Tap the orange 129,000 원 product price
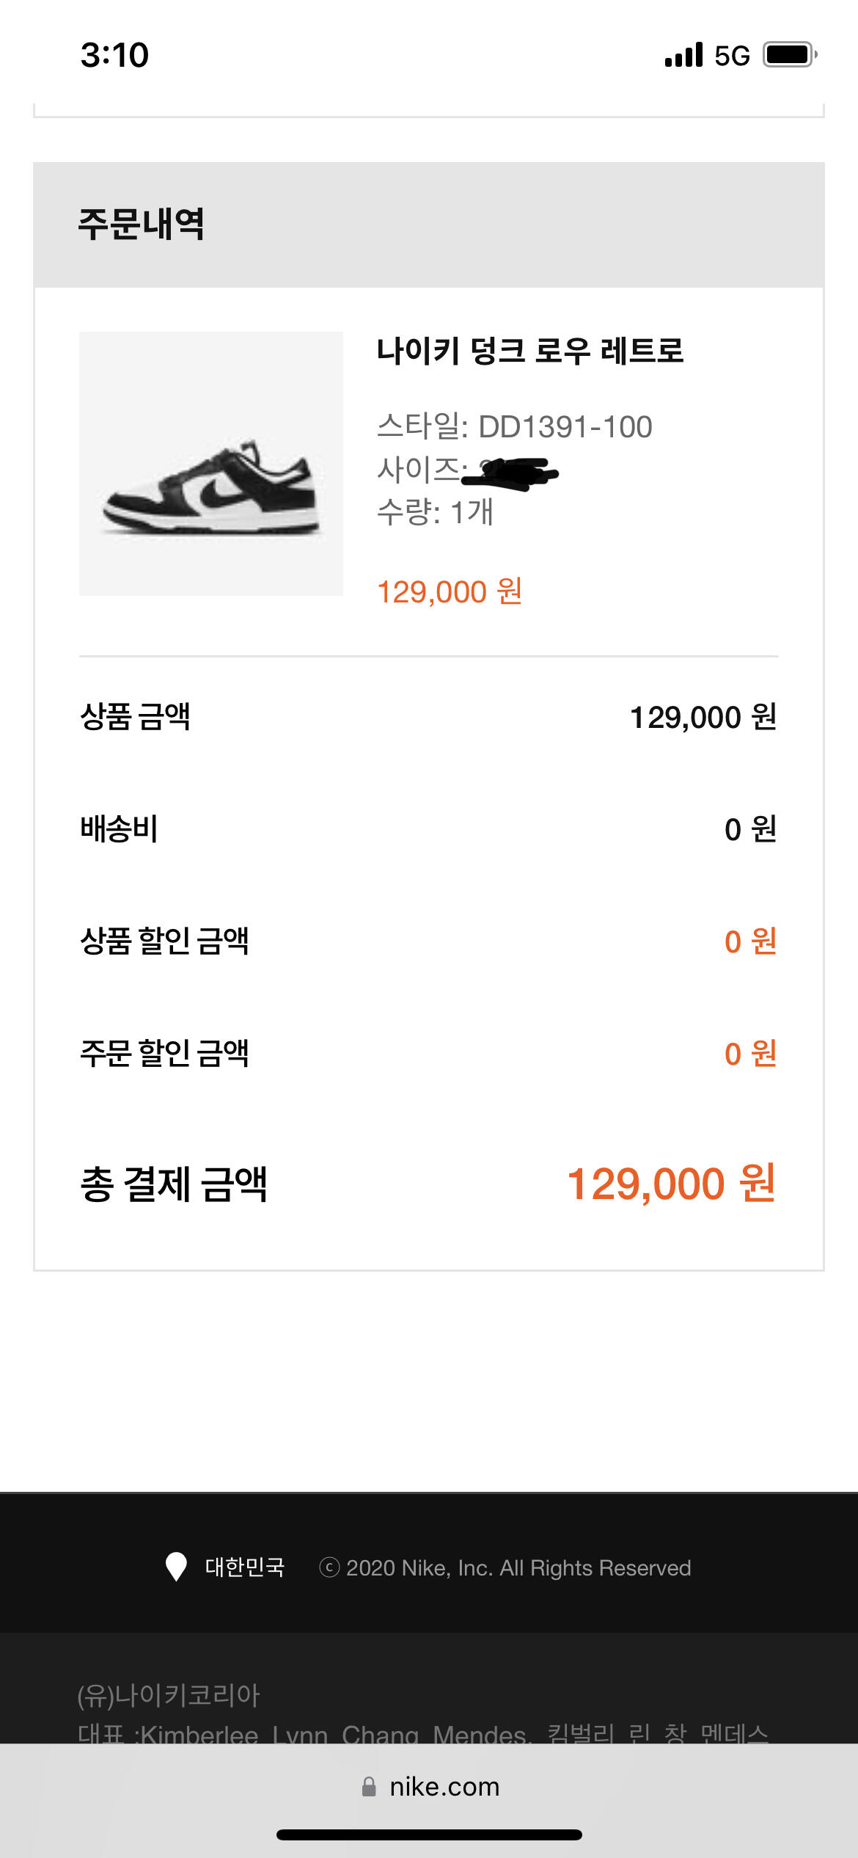Image resolution: width=858 pixels, height=1858 pixels. (449, 591)
